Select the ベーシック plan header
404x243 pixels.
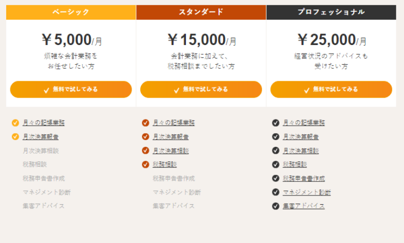pos(71,12)
